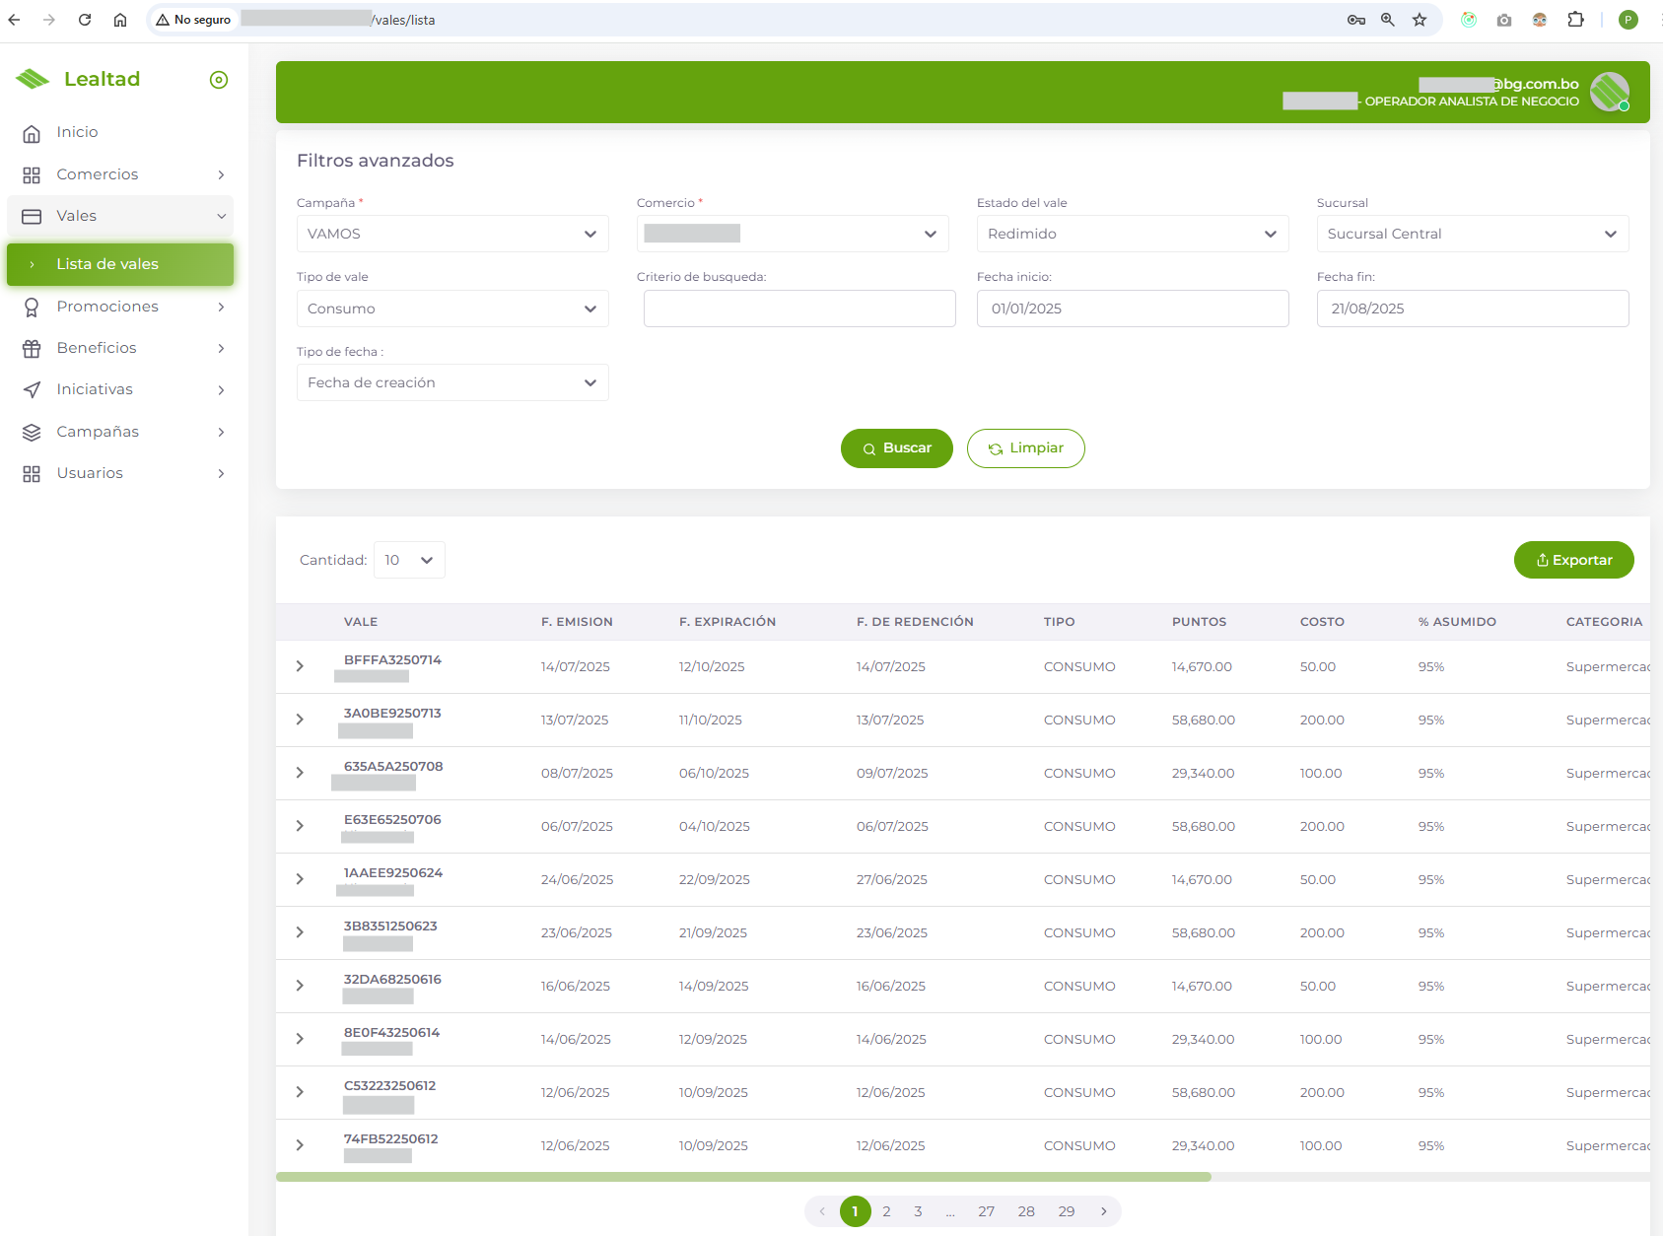
Task: Select the Lista de vales menu item
Action: point(107,264)
